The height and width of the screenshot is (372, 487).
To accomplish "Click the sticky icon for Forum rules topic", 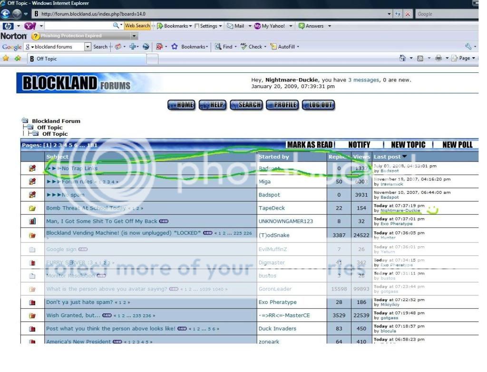I will pyautogui.click(x=32, y=181).
